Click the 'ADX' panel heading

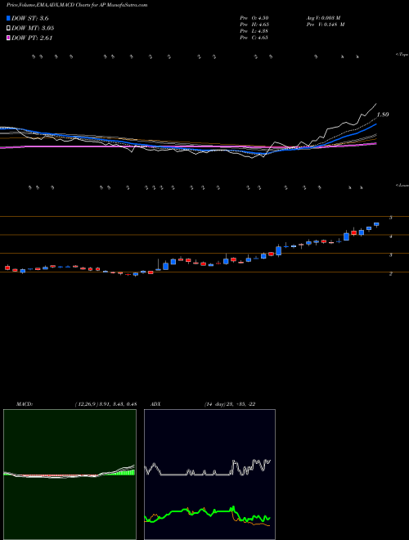coord(155,404)
